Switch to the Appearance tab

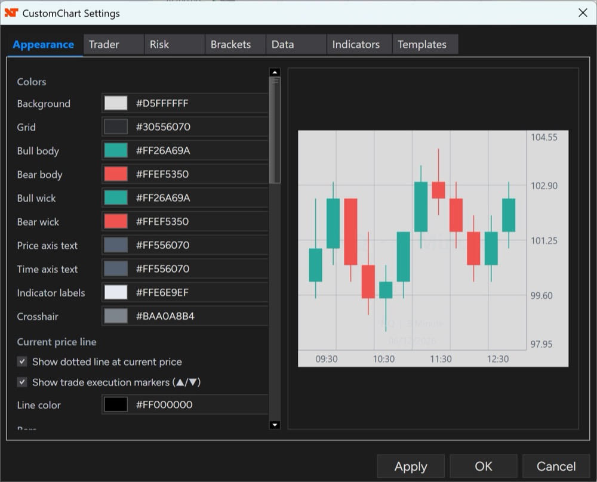coord(44,45)
